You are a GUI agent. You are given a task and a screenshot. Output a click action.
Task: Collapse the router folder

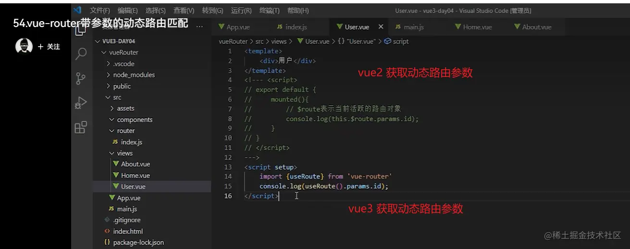(112, 131)
